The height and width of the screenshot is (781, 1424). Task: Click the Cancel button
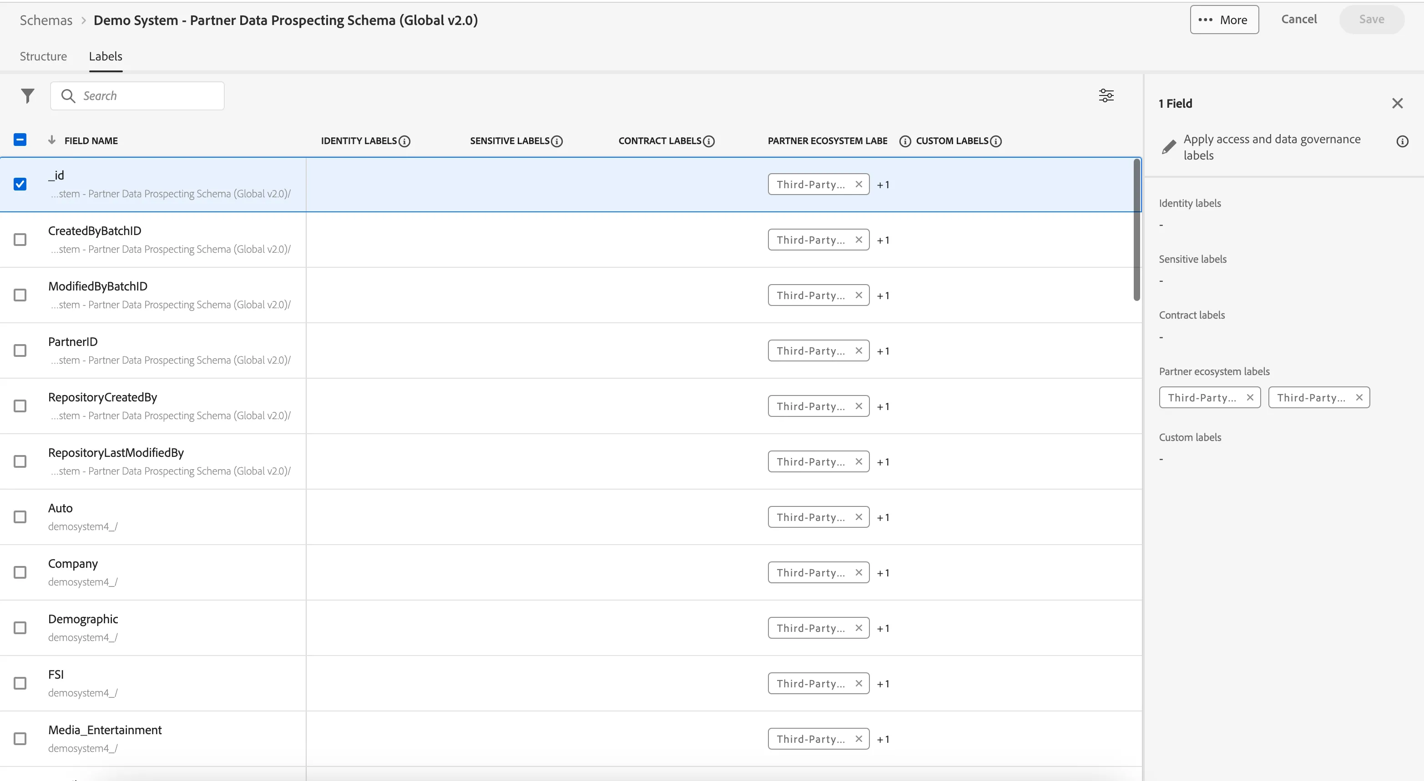coord(1299,20)
